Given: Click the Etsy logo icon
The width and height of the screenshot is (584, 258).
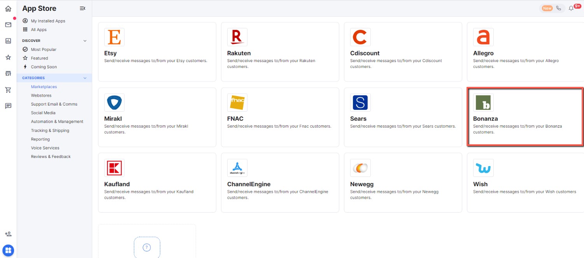Looking at the screenshot, I should (x=114, y=37).
